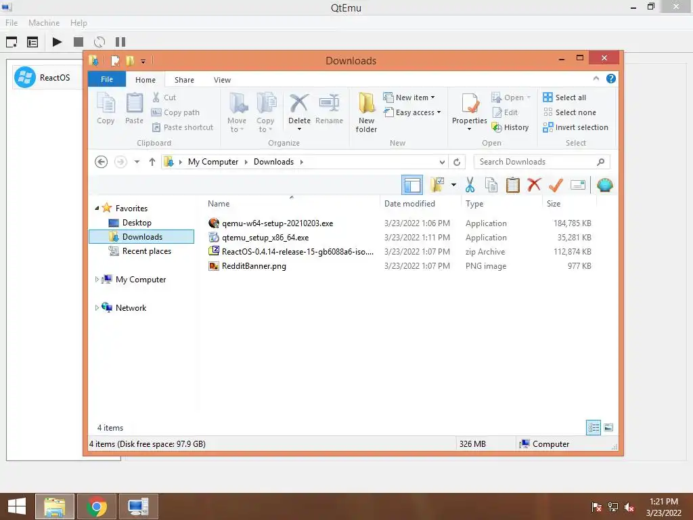
Task: Sort files by the Size column header
Action: [569, 203]
